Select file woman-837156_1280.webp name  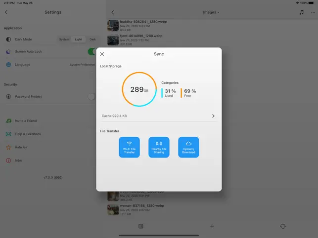(x=142, y=205)
